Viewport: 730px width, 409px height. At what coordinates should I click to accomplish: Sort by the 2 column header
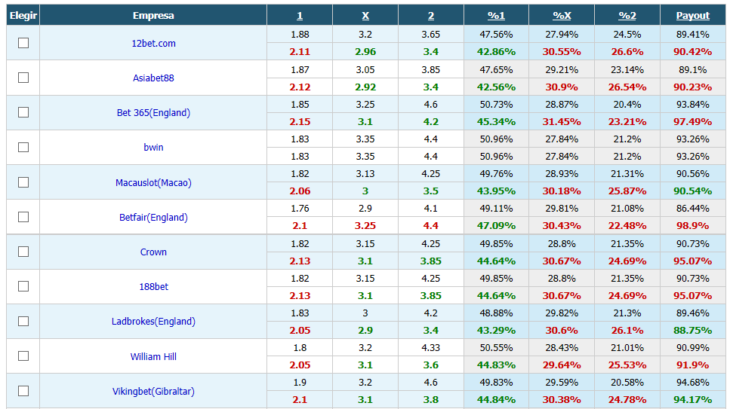431,15
